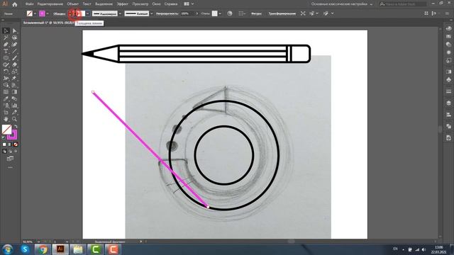Switch to Draw Inside mode
Viewport: 454px width, 255px height.
click(x=16, y=151)
